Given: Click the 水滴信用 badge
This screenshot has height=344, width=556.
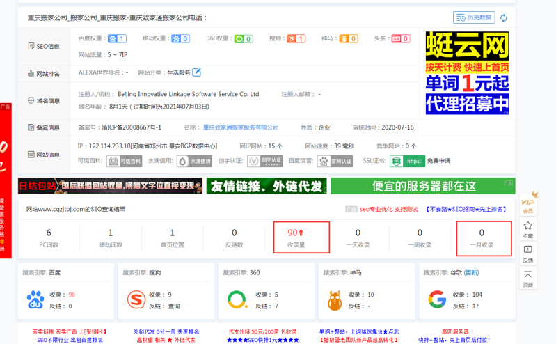Looking at the screenshot, I should pos(194,161).
